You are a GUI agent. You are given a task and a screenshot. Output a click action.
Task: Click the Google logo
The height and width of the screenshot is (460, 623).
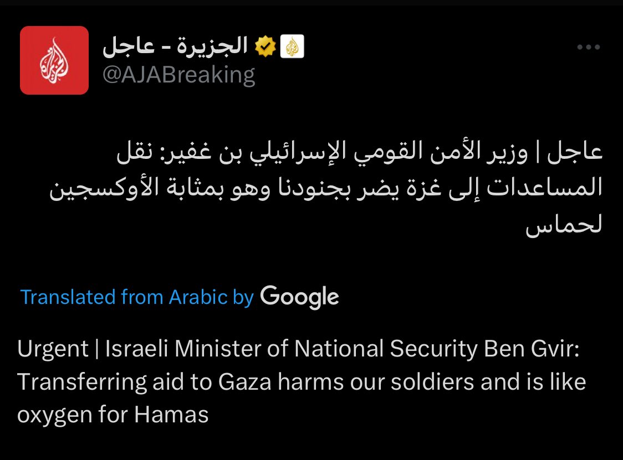pyautogui.click(x=299, y=297)
